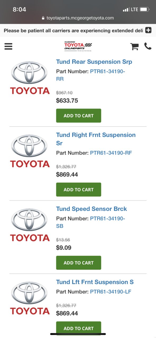Open the Tund Right Frnt Suspension Sr link

[x=96, y=139]
